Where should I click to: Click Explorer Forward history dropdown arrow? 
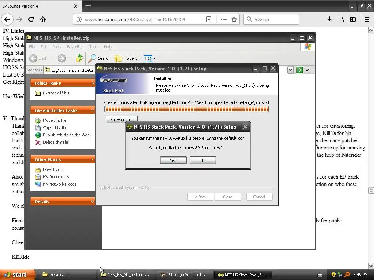point(70,58)
